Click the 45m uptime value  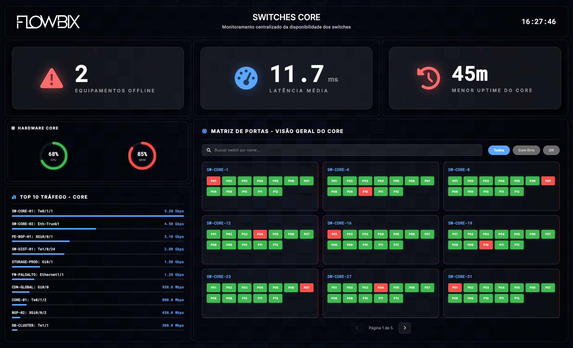[x=470, y=74]
